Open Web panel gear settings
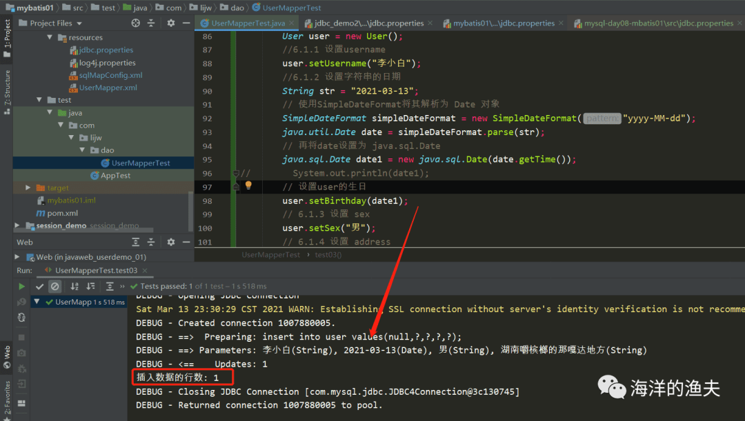Screen dimensions: 745x421 [x=170, y=242]
